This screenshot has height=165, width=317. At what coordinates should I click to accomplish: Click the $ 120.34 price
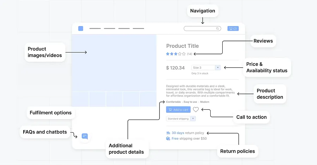point(175,68)
